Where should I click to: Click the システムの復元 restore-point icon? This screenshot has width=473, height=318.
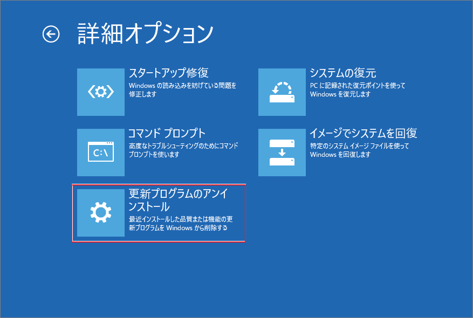click(281, 92)
